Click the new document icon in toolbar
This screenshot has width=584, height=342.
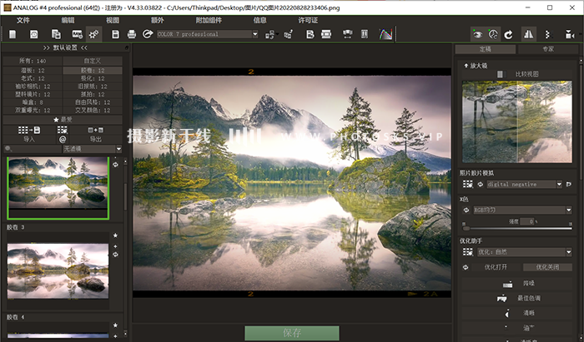click(x=13, y=35)
